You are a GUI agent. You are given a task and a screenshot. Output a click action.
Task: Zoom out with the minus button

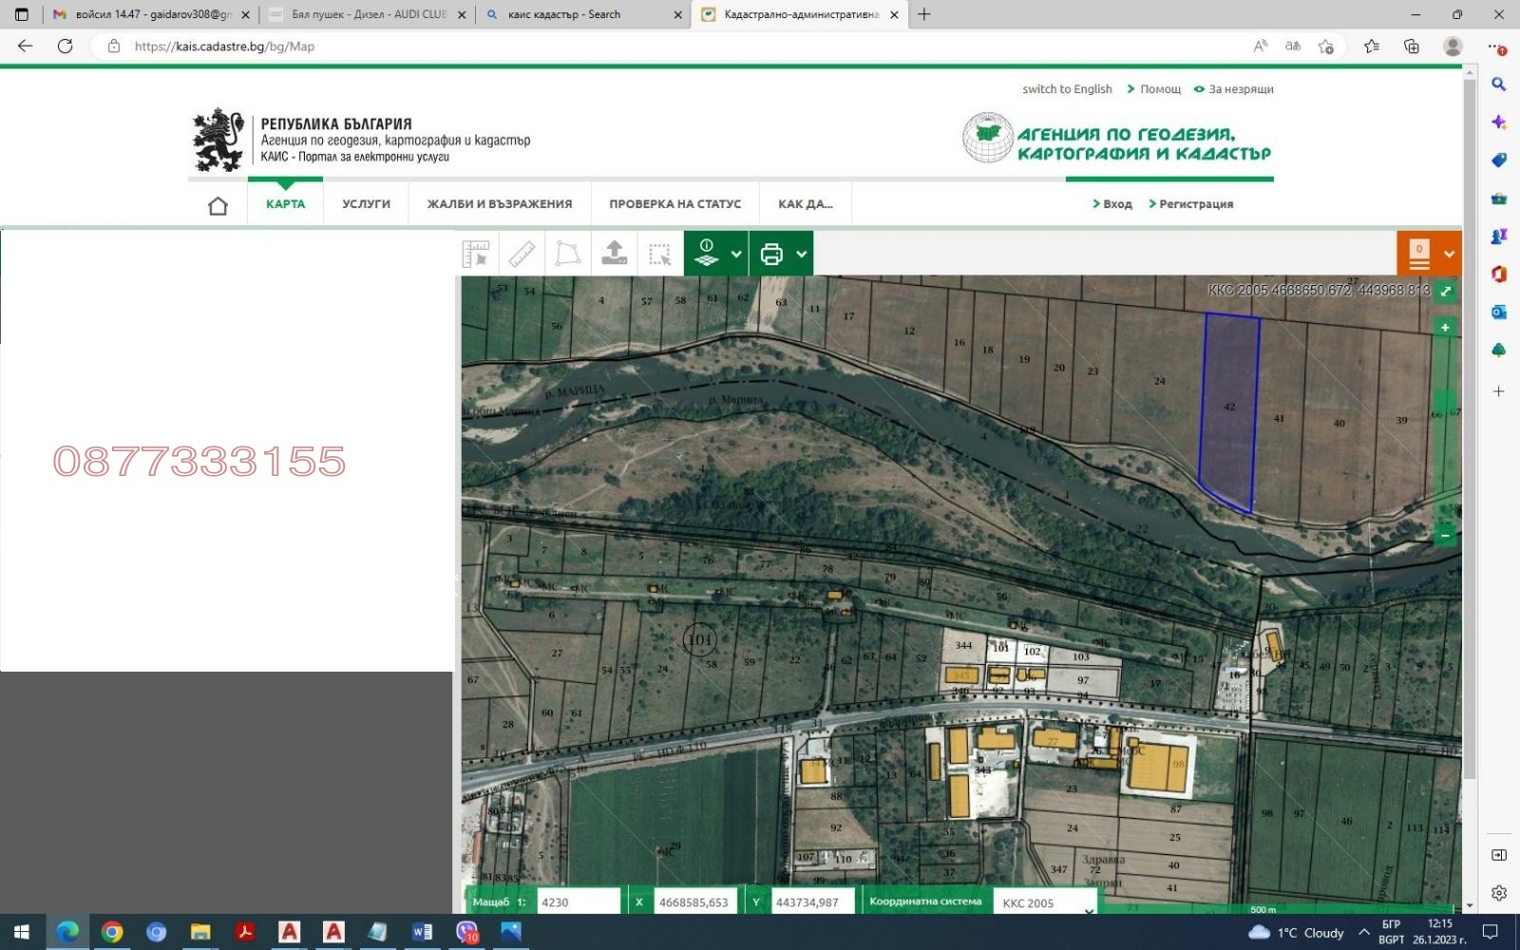pos(1445,536)
